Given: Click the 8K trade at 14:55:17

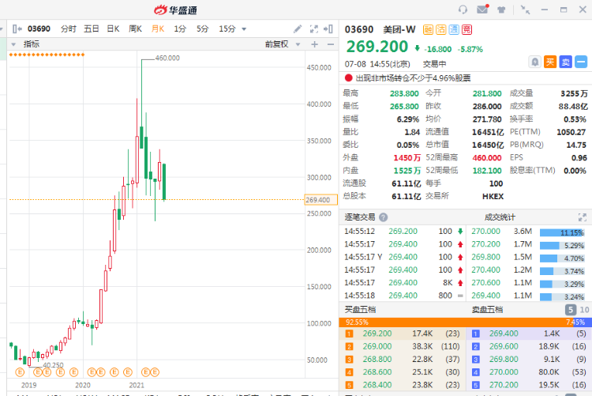Looking at the screenshot, I should 403,282.
